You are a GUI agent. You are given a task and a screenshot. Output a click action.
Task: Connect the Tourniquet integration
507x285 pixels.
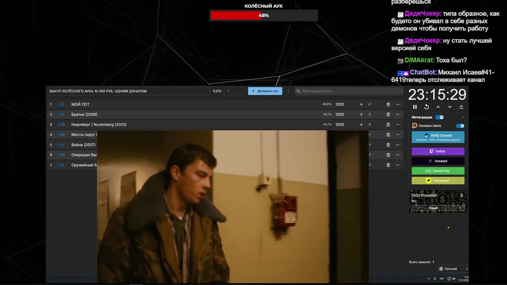pyautogui.click(x=438, y=180)
